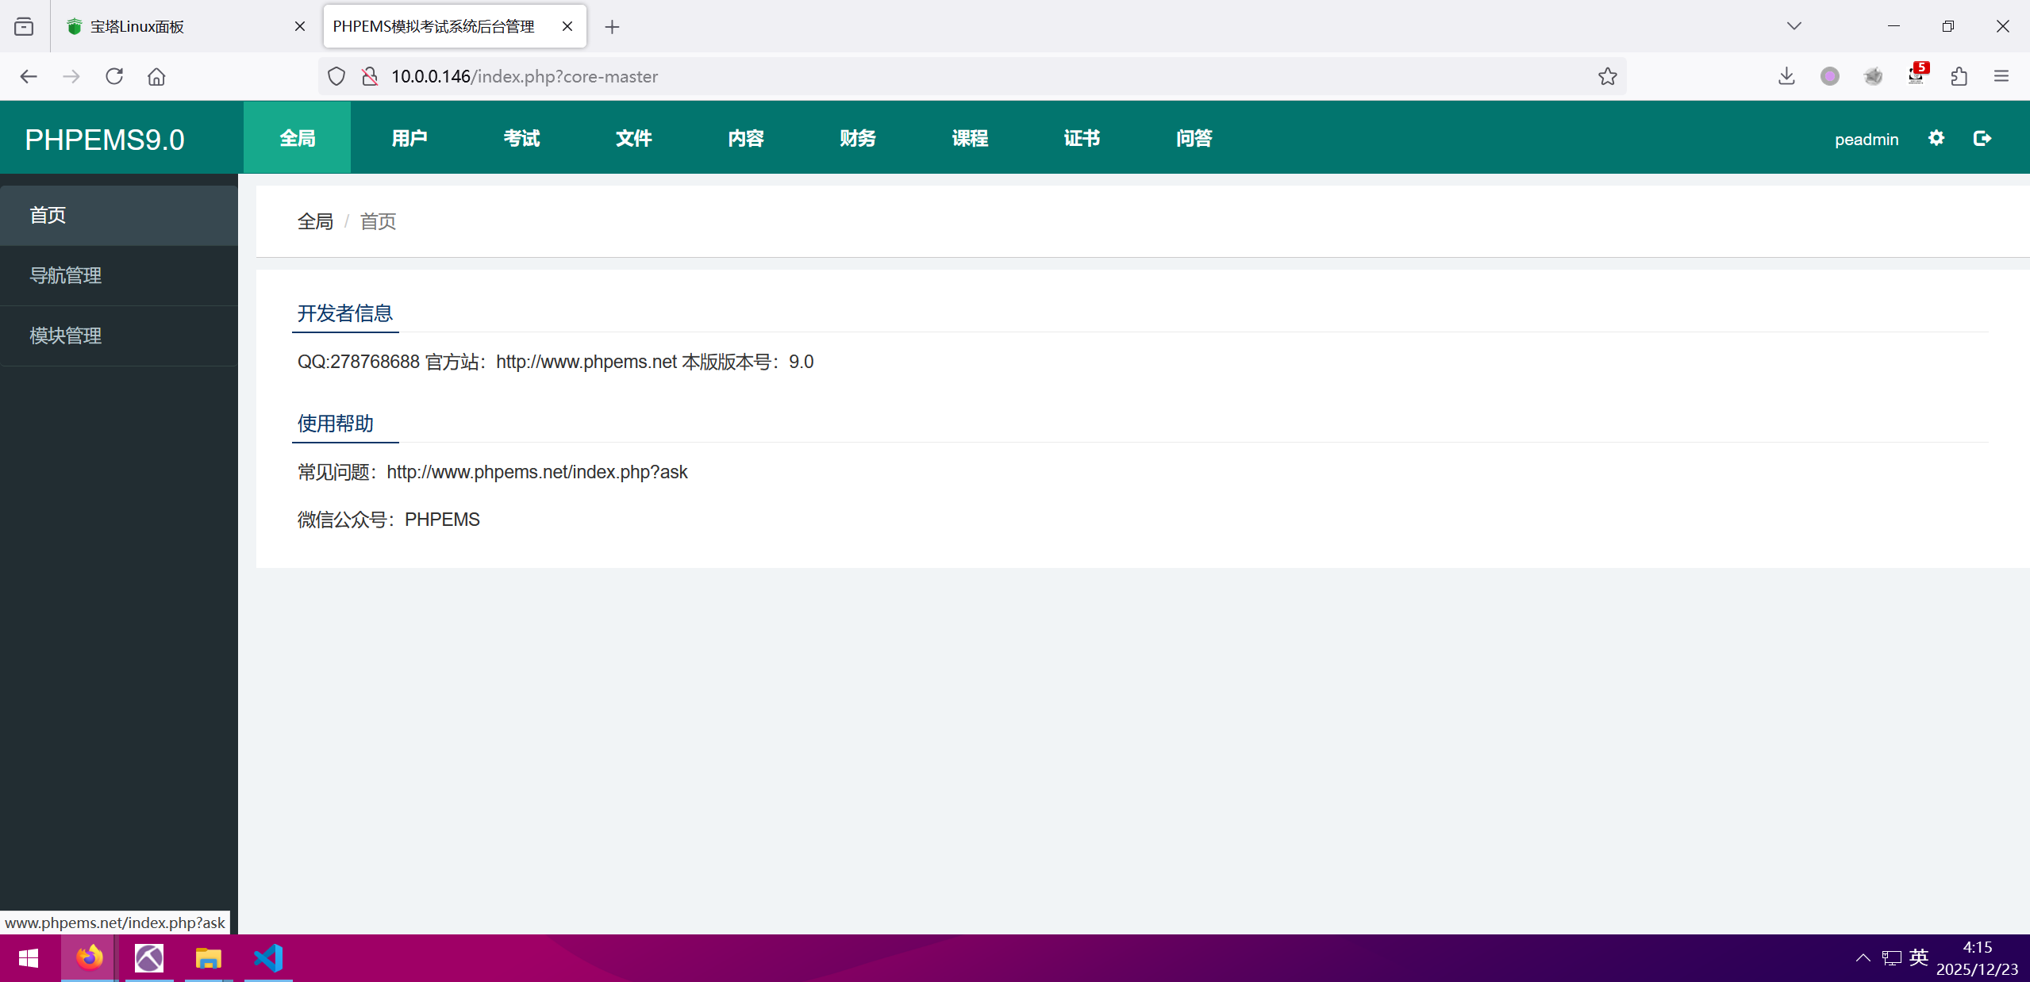The width and height of the screenshot is (2030, 982).
Task: Click the settings gear icon beside peadmin
Action: (1936, 138)
